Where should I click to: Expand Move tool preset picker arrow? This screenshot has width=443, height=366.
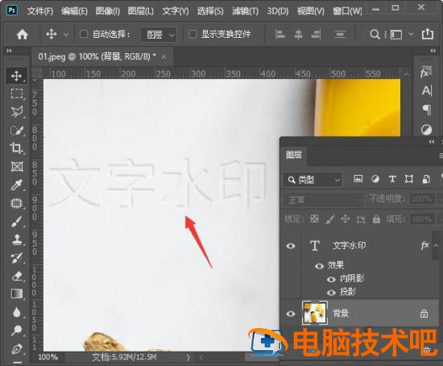point(66,35)
